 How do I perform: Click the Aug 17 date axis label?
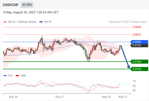tap(60, 97)
